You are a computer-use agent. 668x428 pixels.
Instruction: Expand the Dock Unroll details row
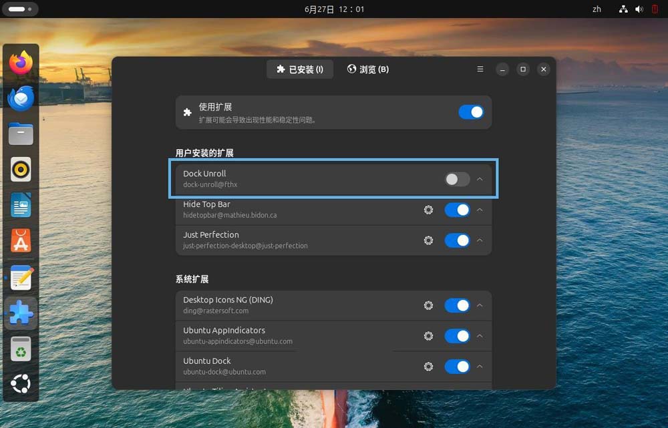(x=480, y=179)
